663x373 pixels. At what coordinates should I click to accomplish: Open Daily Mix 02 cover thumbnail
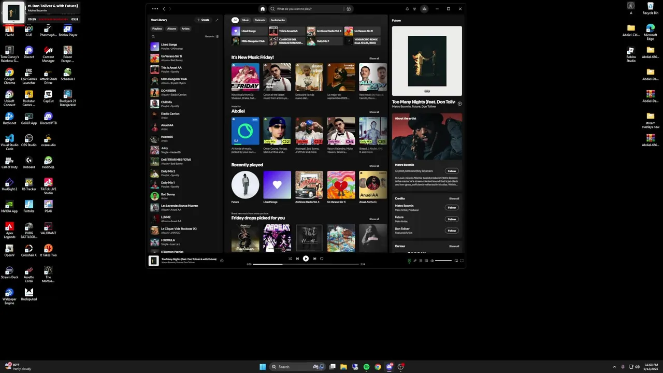pos(277,131)
